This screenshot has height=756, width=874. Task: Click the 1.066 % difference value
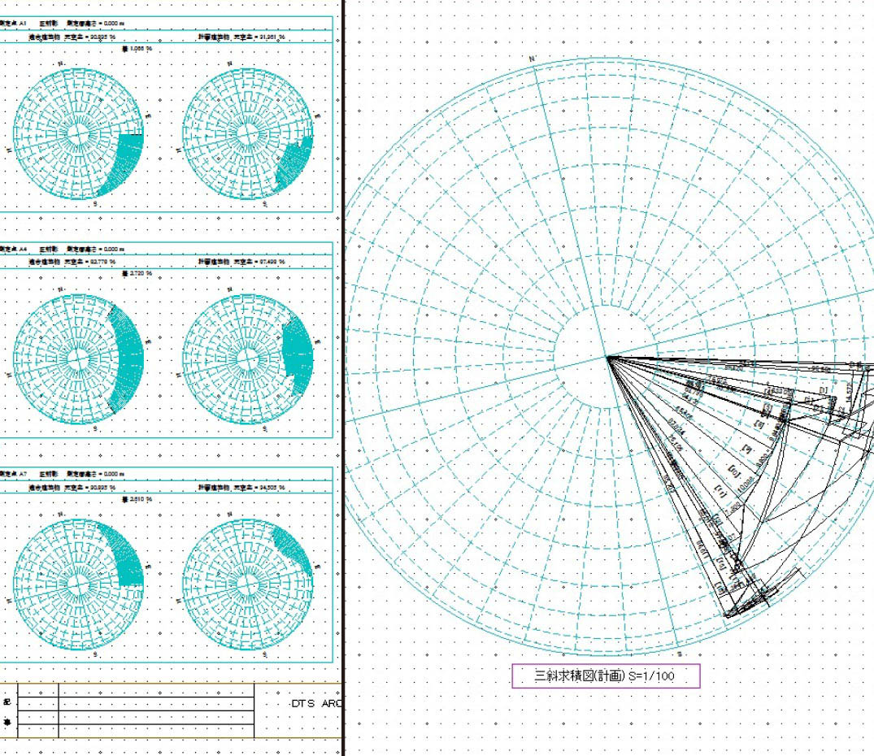click(137, 49)
